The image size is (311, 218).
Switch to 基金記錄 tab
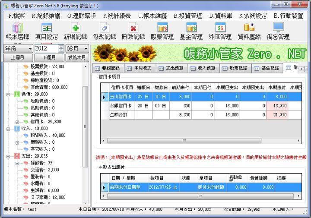click(267, 68)
